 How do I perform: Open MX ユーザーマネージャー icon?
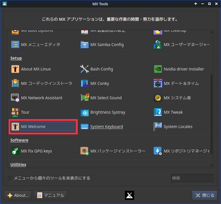pyautogui.click(x=158, y=45)
